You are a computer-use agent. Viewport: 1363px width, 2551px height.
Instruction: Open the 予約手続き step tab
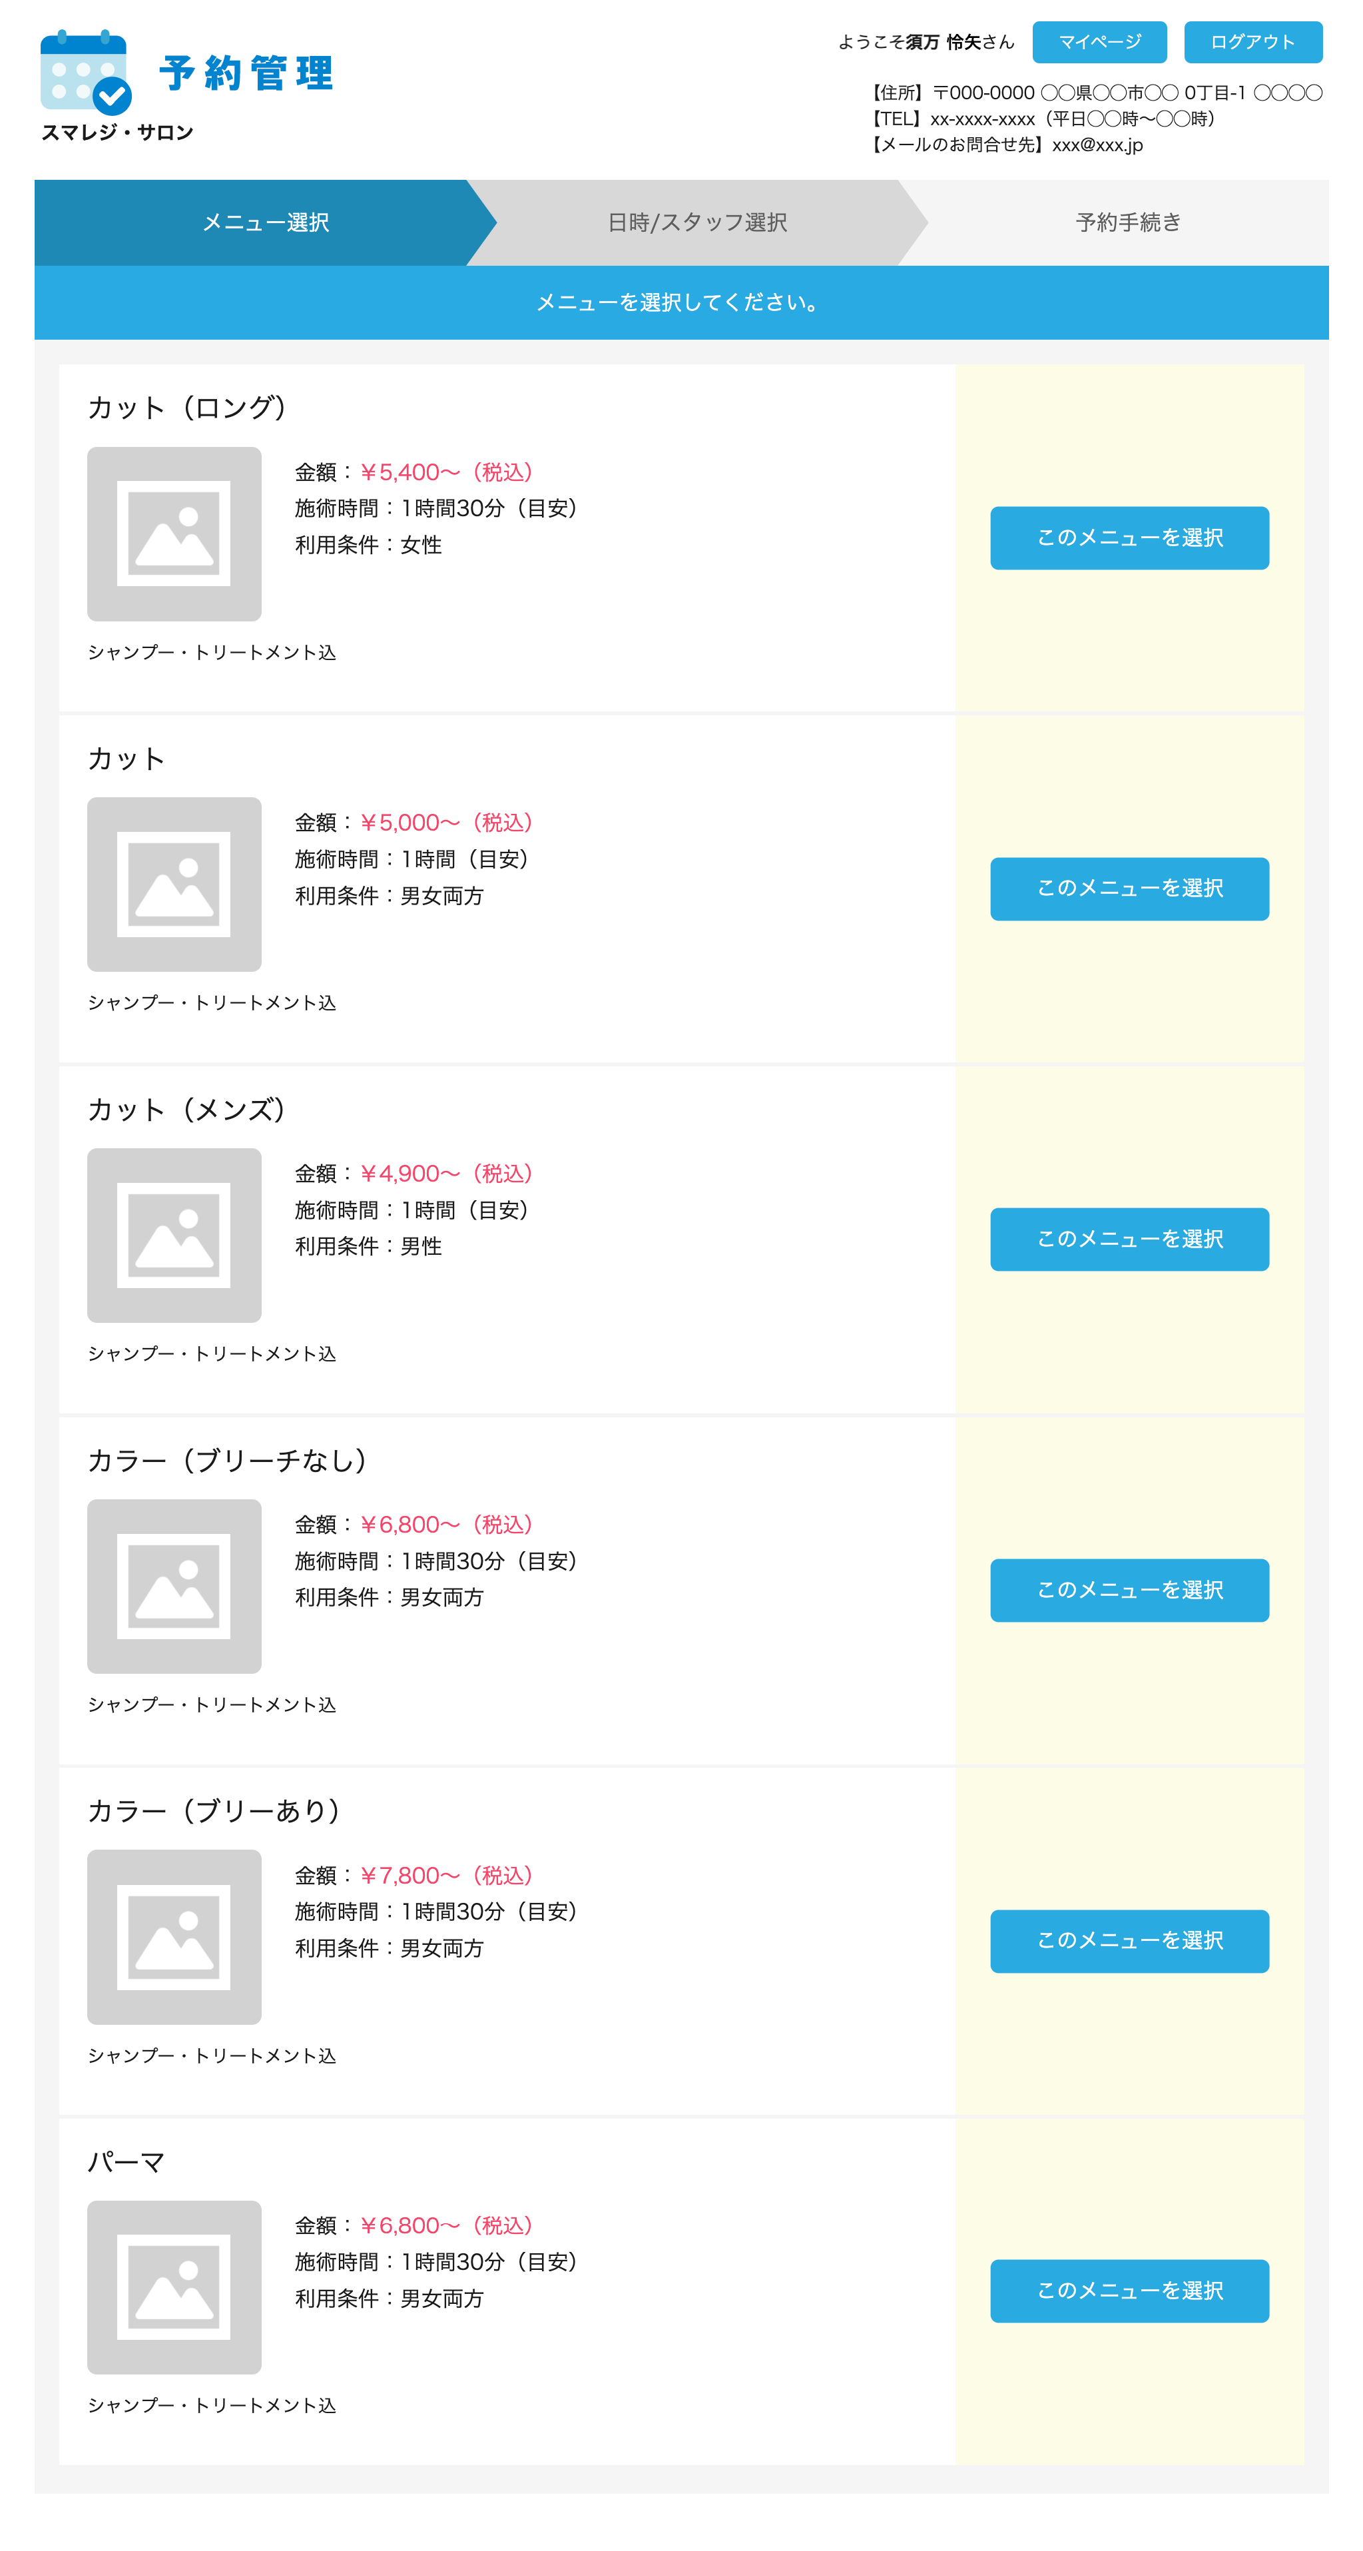(x=1127, y=223)
